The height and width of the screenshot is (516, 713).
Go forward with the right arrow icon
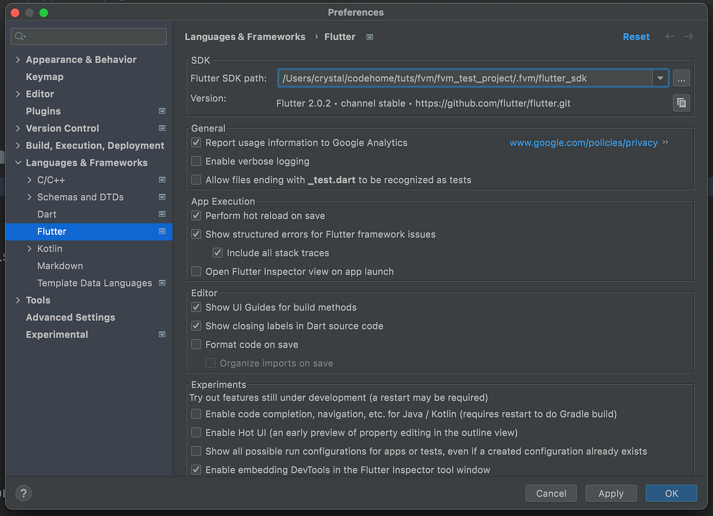[x=689, y=37]
